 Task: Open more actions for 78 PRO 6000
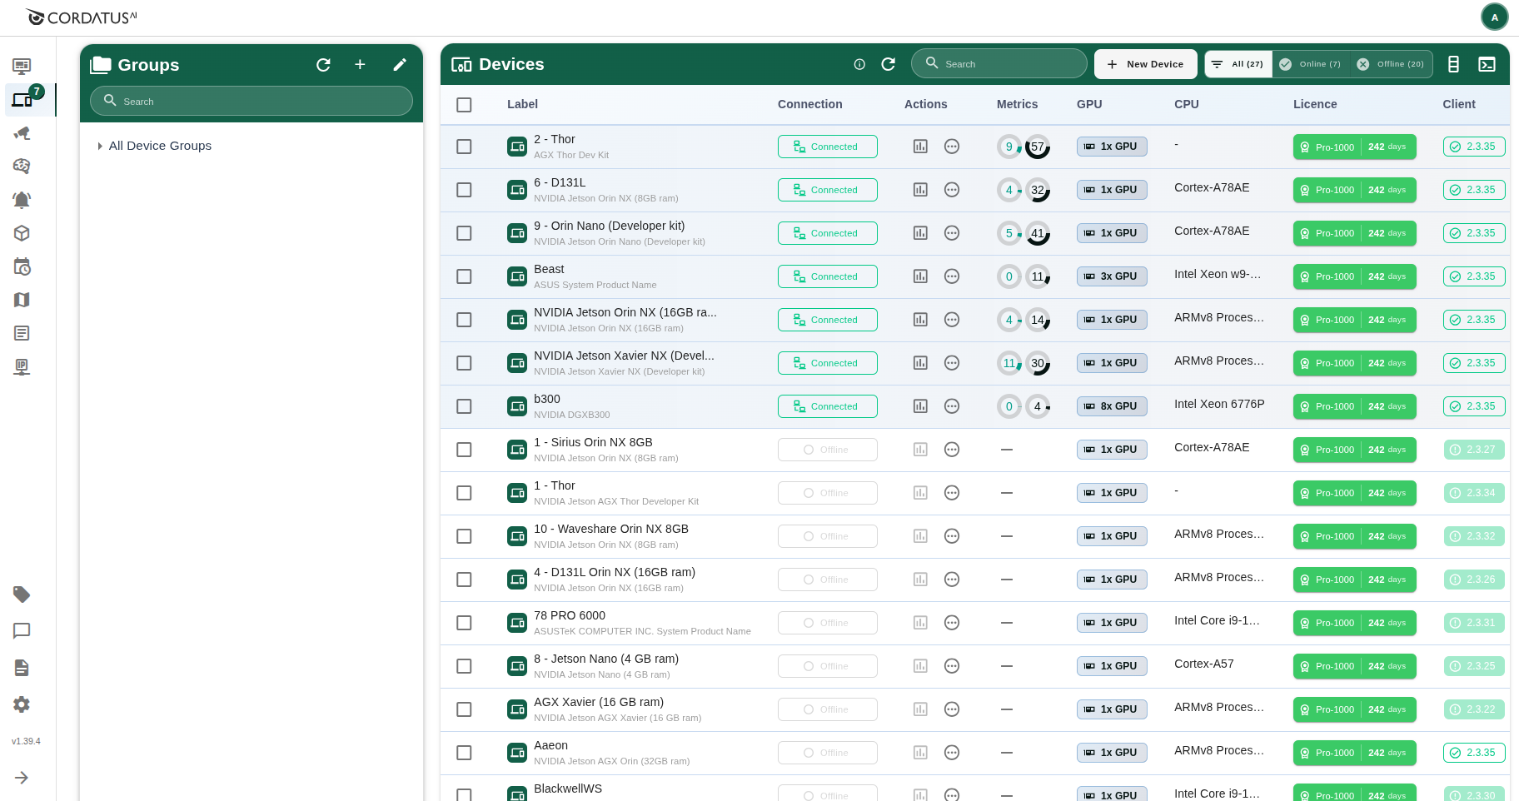pos(952,623)
